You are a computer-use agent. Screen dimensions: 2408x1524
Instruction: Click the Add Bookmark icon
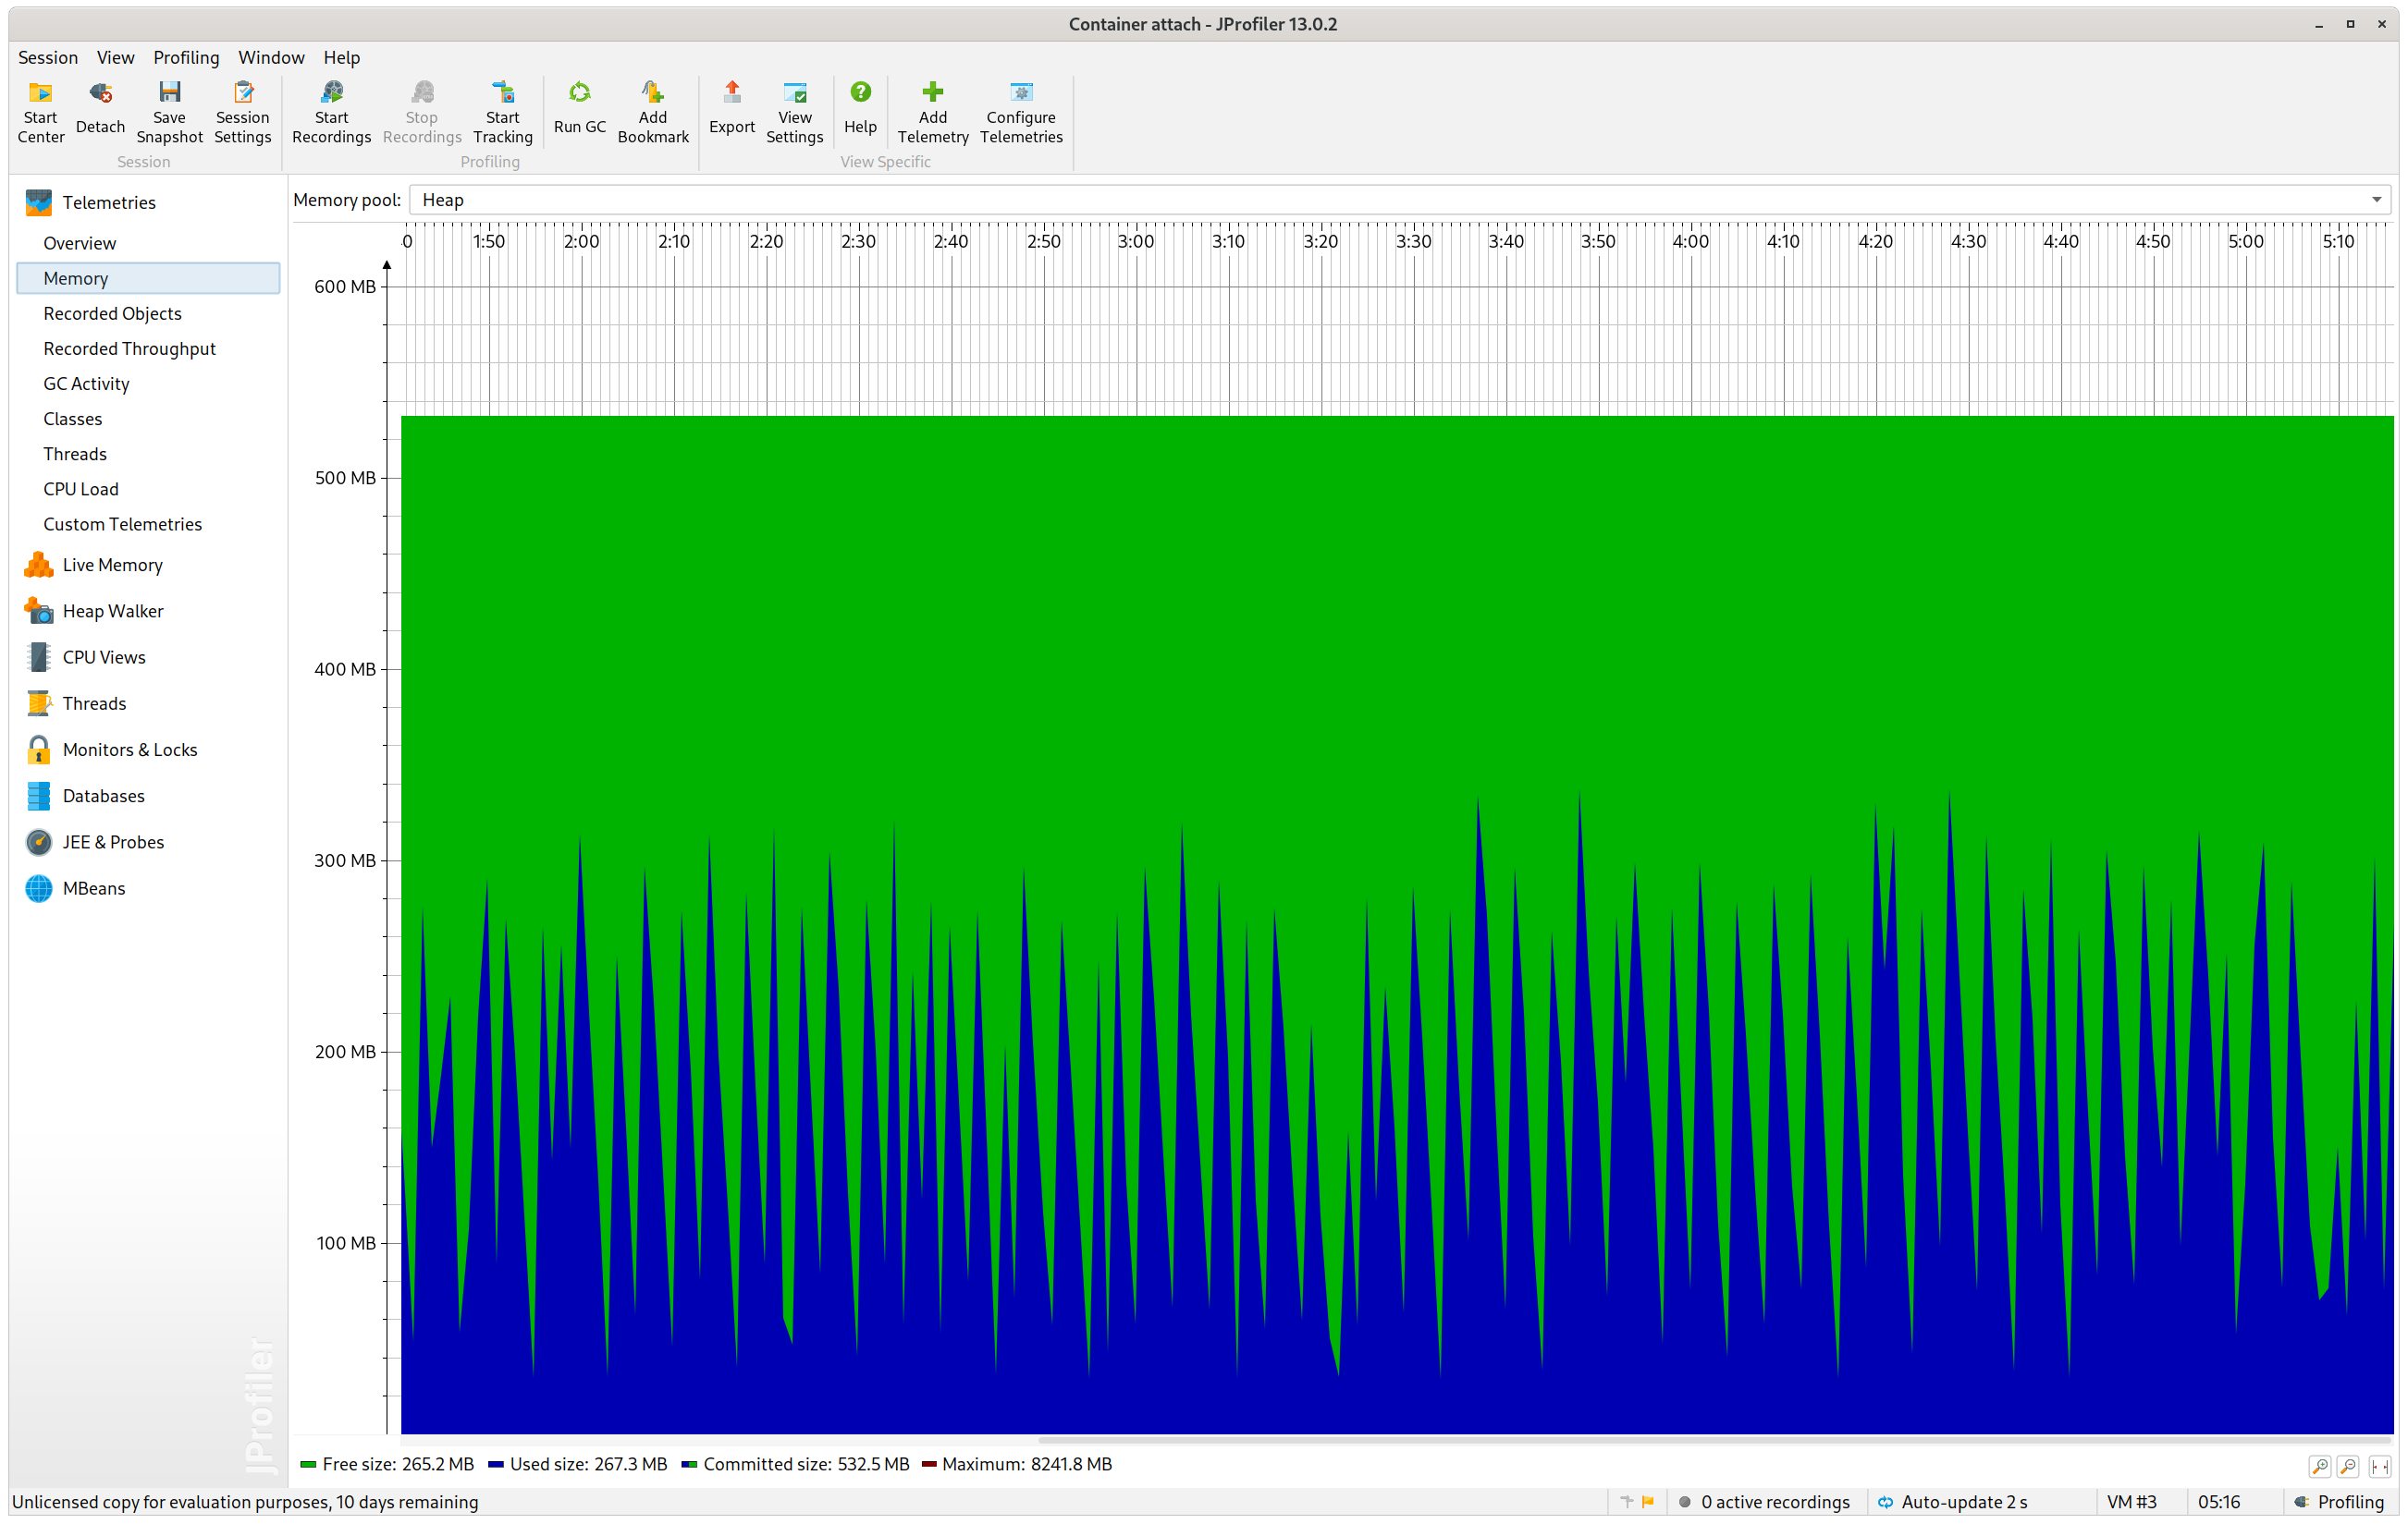[x=652, y=94]
